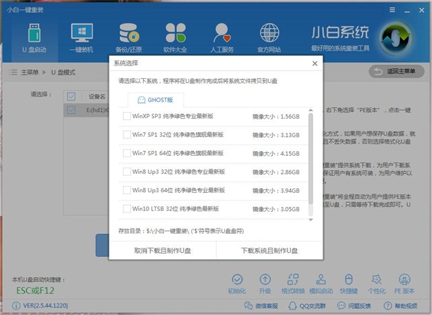Viewport: 432px width, 315px height.
Task: Check Win7 SP1 64位 system option
Action: click(x=127, y=153)
